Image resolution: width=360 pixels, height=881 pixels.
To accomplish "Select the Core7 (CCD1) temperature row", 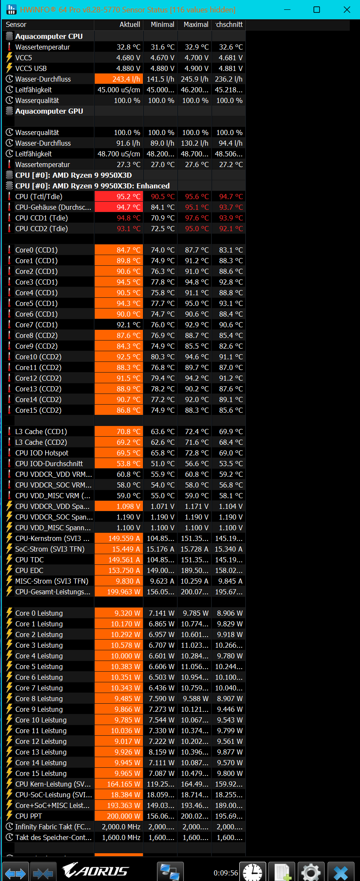I will click(x=124, y=325).
